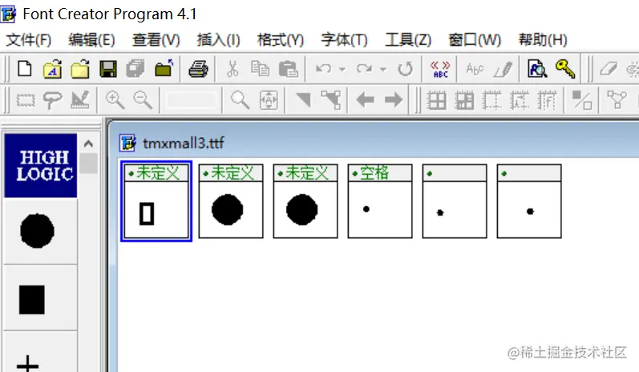This screenshot has height=372, width=639.
Task: Click the install font folder icon
Action: pos(164,68)
